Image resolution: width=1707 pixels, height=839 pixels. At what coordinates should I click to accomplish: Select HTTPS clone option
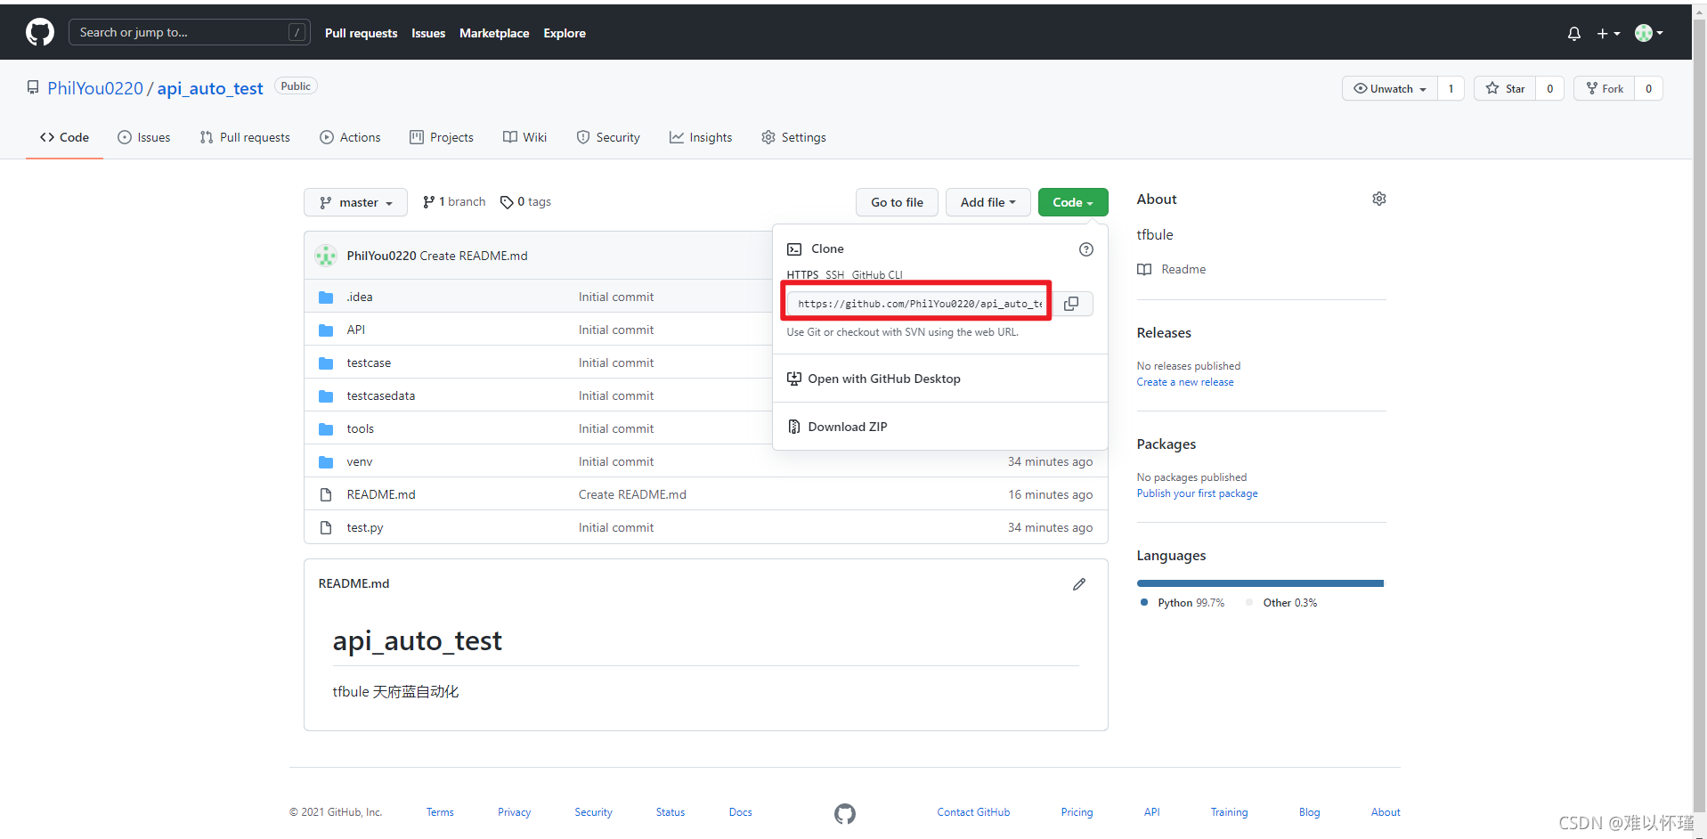coord(802,274)
